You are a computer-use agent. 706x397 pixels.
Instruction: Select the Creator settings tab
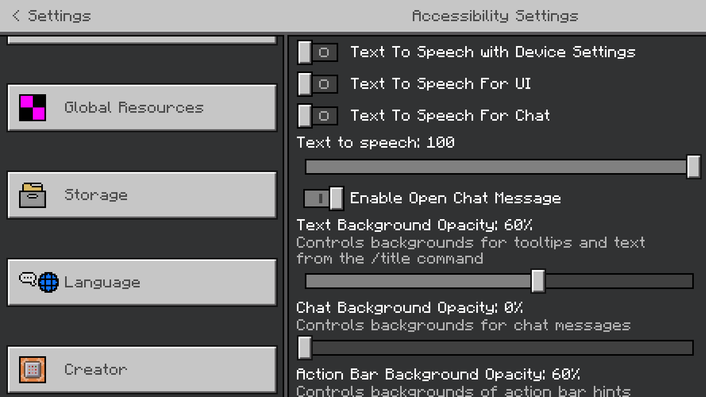pos(142,369)
